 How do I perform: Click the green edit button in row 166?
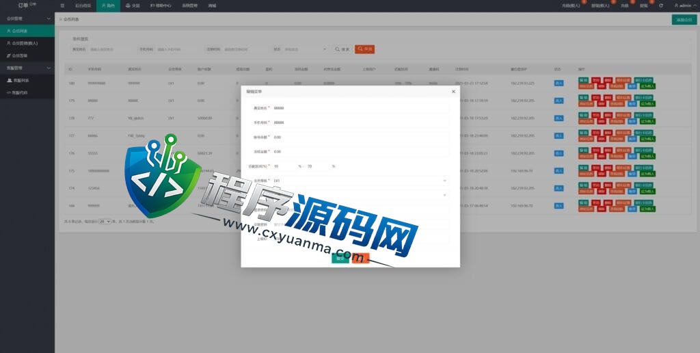click(584, 202)
